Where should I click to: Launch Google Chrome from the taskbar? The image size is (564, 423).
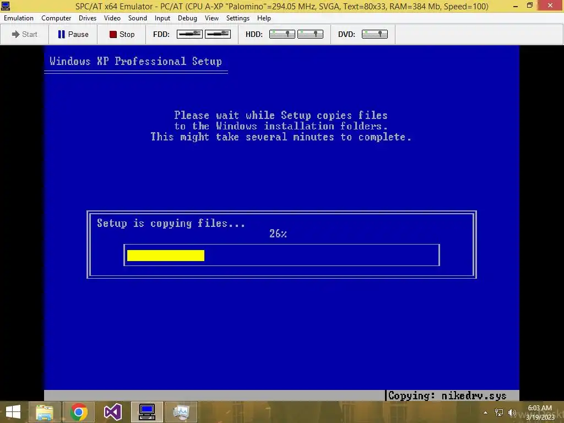[x=79, y=412]
